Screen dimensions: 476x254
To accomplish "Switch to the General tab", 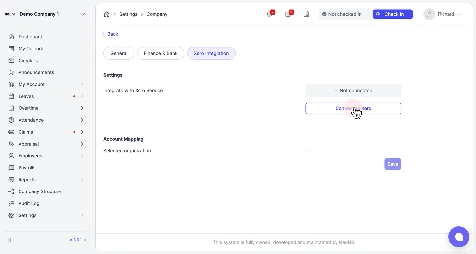I will [119, 53].
